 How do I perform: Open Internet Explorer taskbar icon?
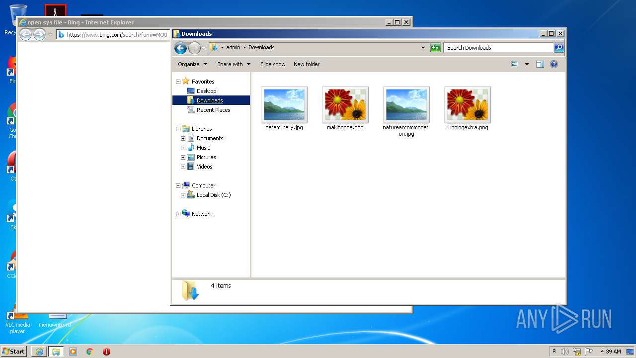click(x=39, y=352)
